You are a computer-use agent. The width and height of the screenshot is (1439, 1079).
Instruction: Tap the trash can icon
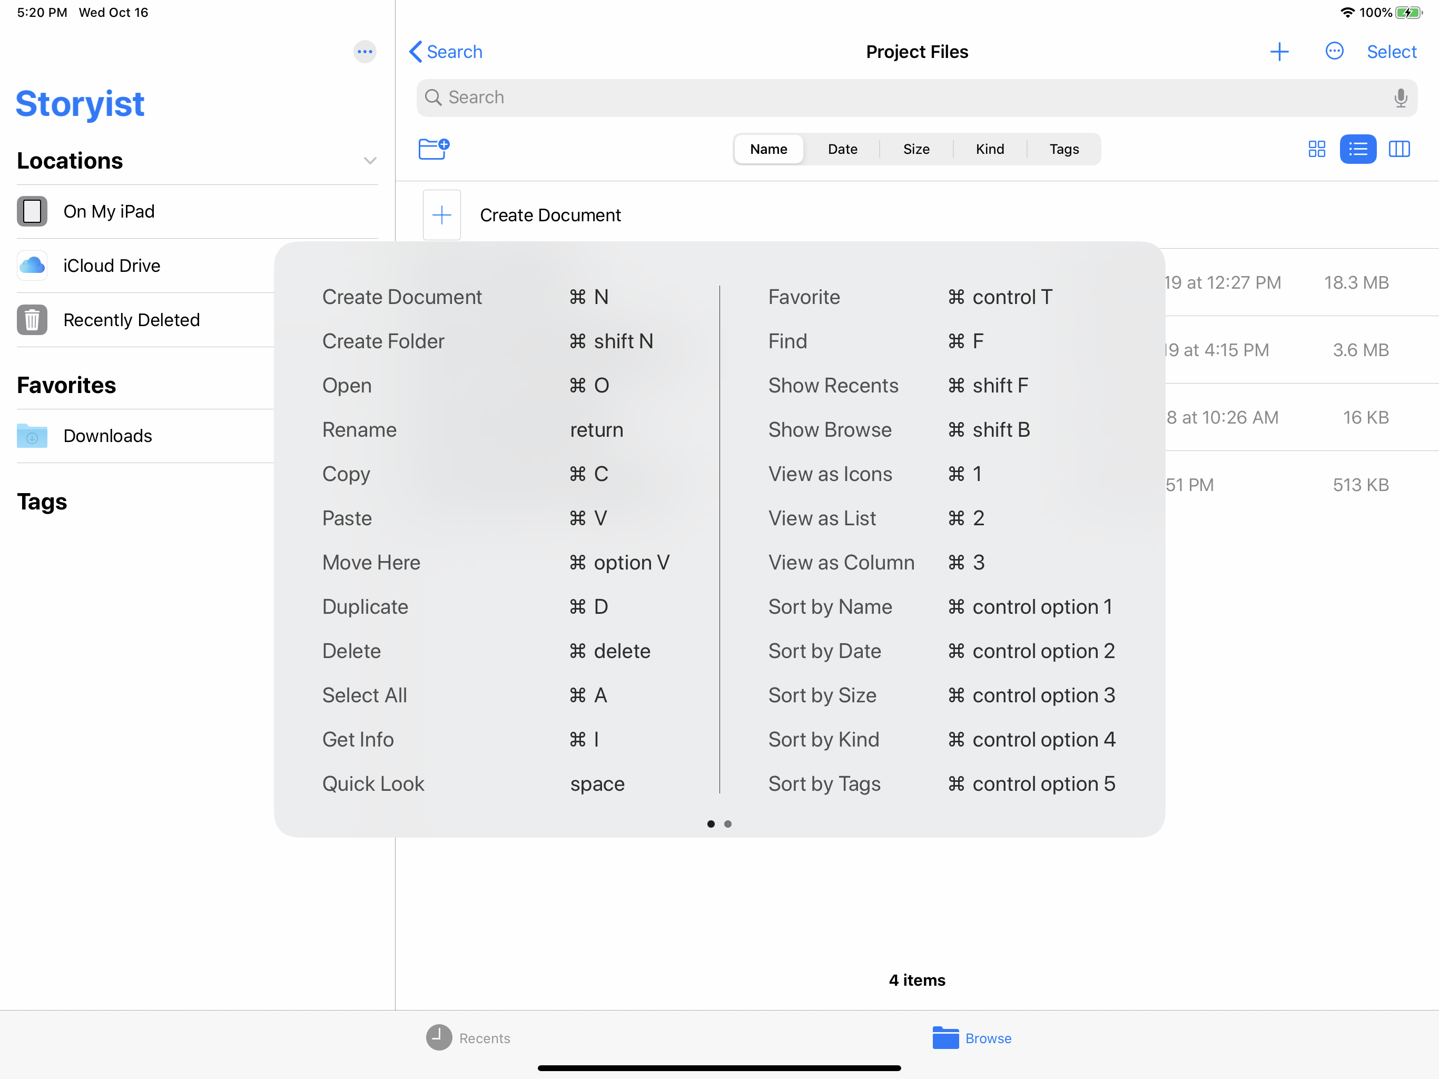32,319
